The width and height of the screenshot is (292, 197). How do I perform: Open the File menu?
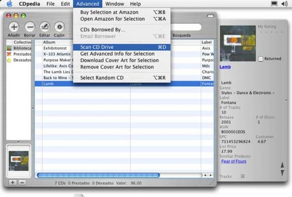coord(51,4)
